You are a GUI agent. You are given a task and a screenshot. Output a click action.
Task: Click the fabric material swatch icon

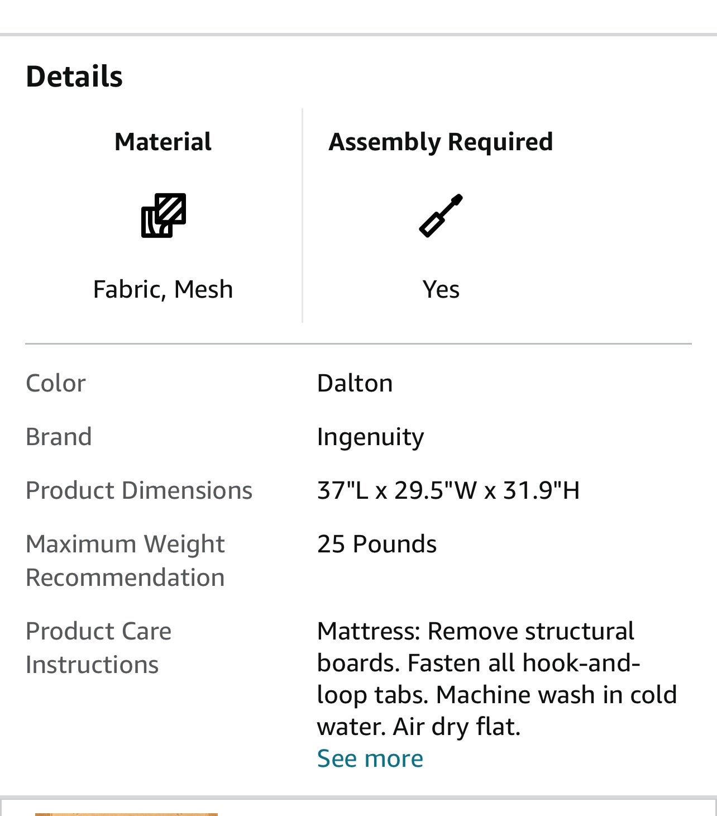point(163,215)
